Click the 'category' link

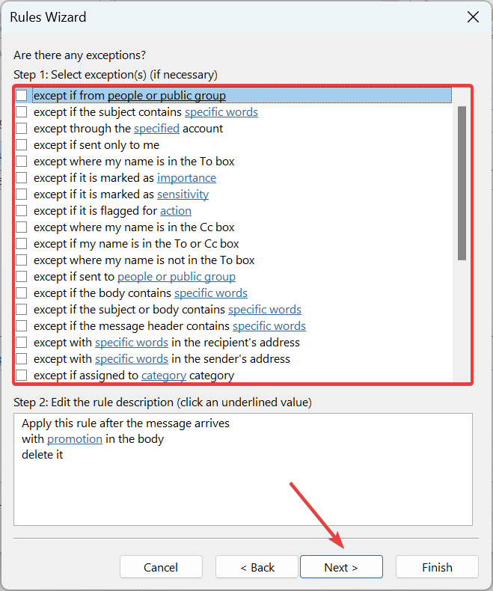coord(164,376)
